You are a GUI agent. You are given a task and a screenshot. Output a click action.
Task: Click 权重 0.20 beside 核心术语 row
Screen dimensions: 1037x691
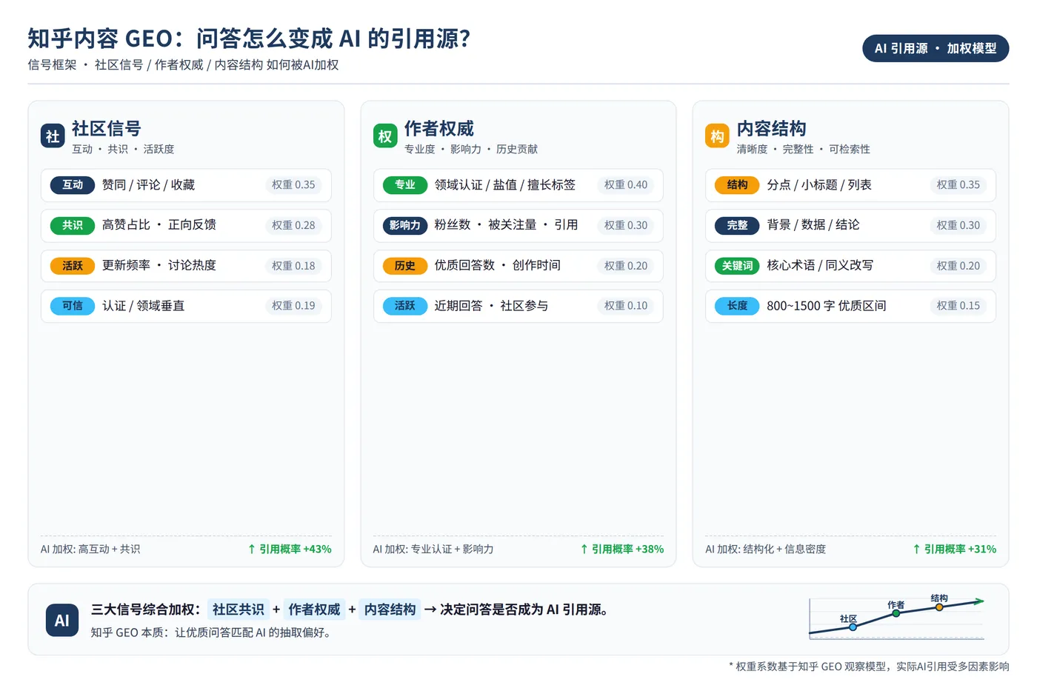coord(958,265)
